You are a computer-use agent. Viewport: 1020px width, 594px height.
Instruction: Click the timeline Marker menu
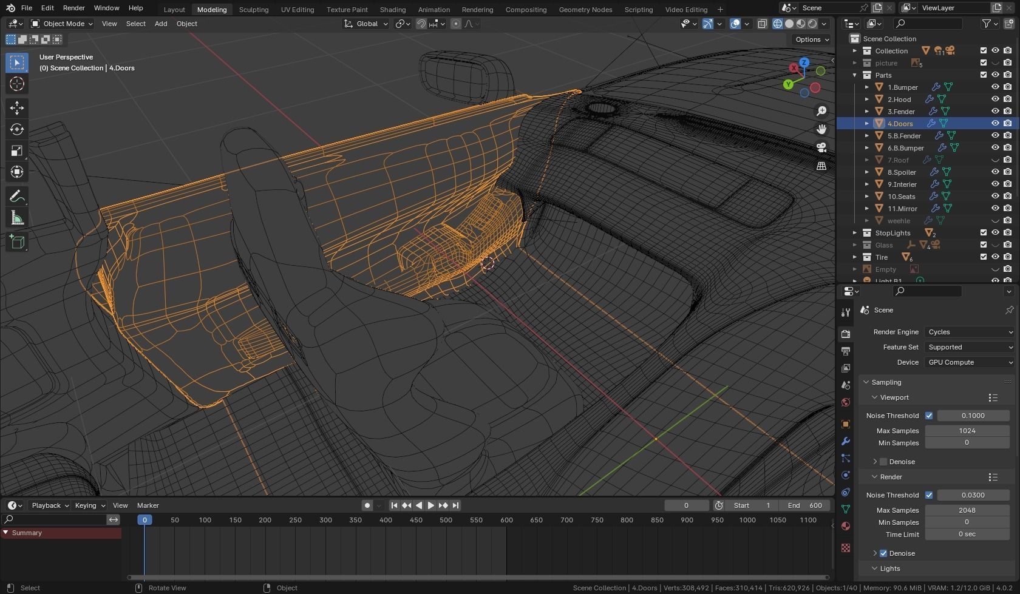tap(148, 505)
